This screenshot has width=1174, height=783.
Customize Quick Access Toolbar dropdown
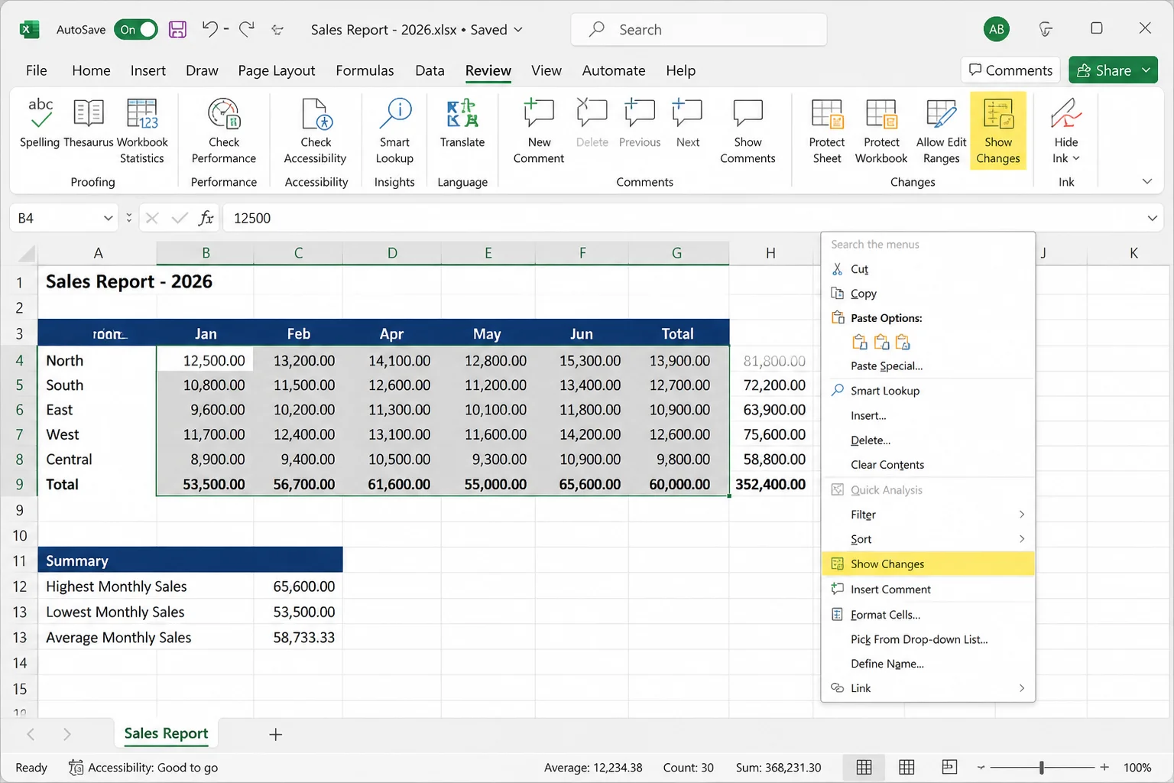click(x=277, y=30)
